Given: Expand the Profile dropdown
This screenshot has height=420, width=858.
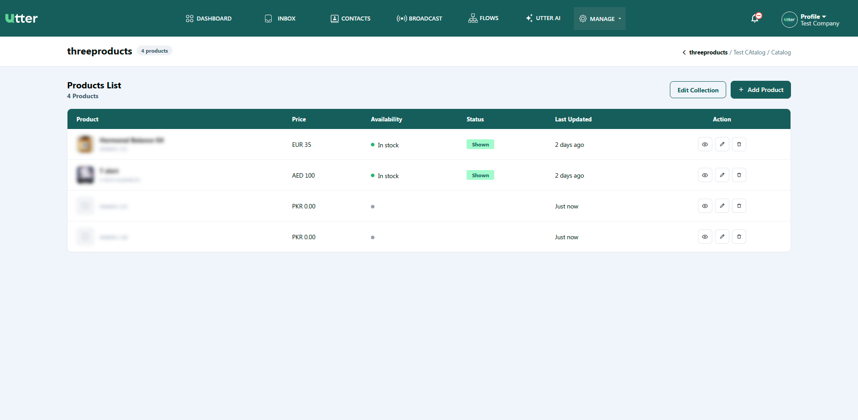Looking at the screenshot, I should pyautogui.click(x=813, y=17).
